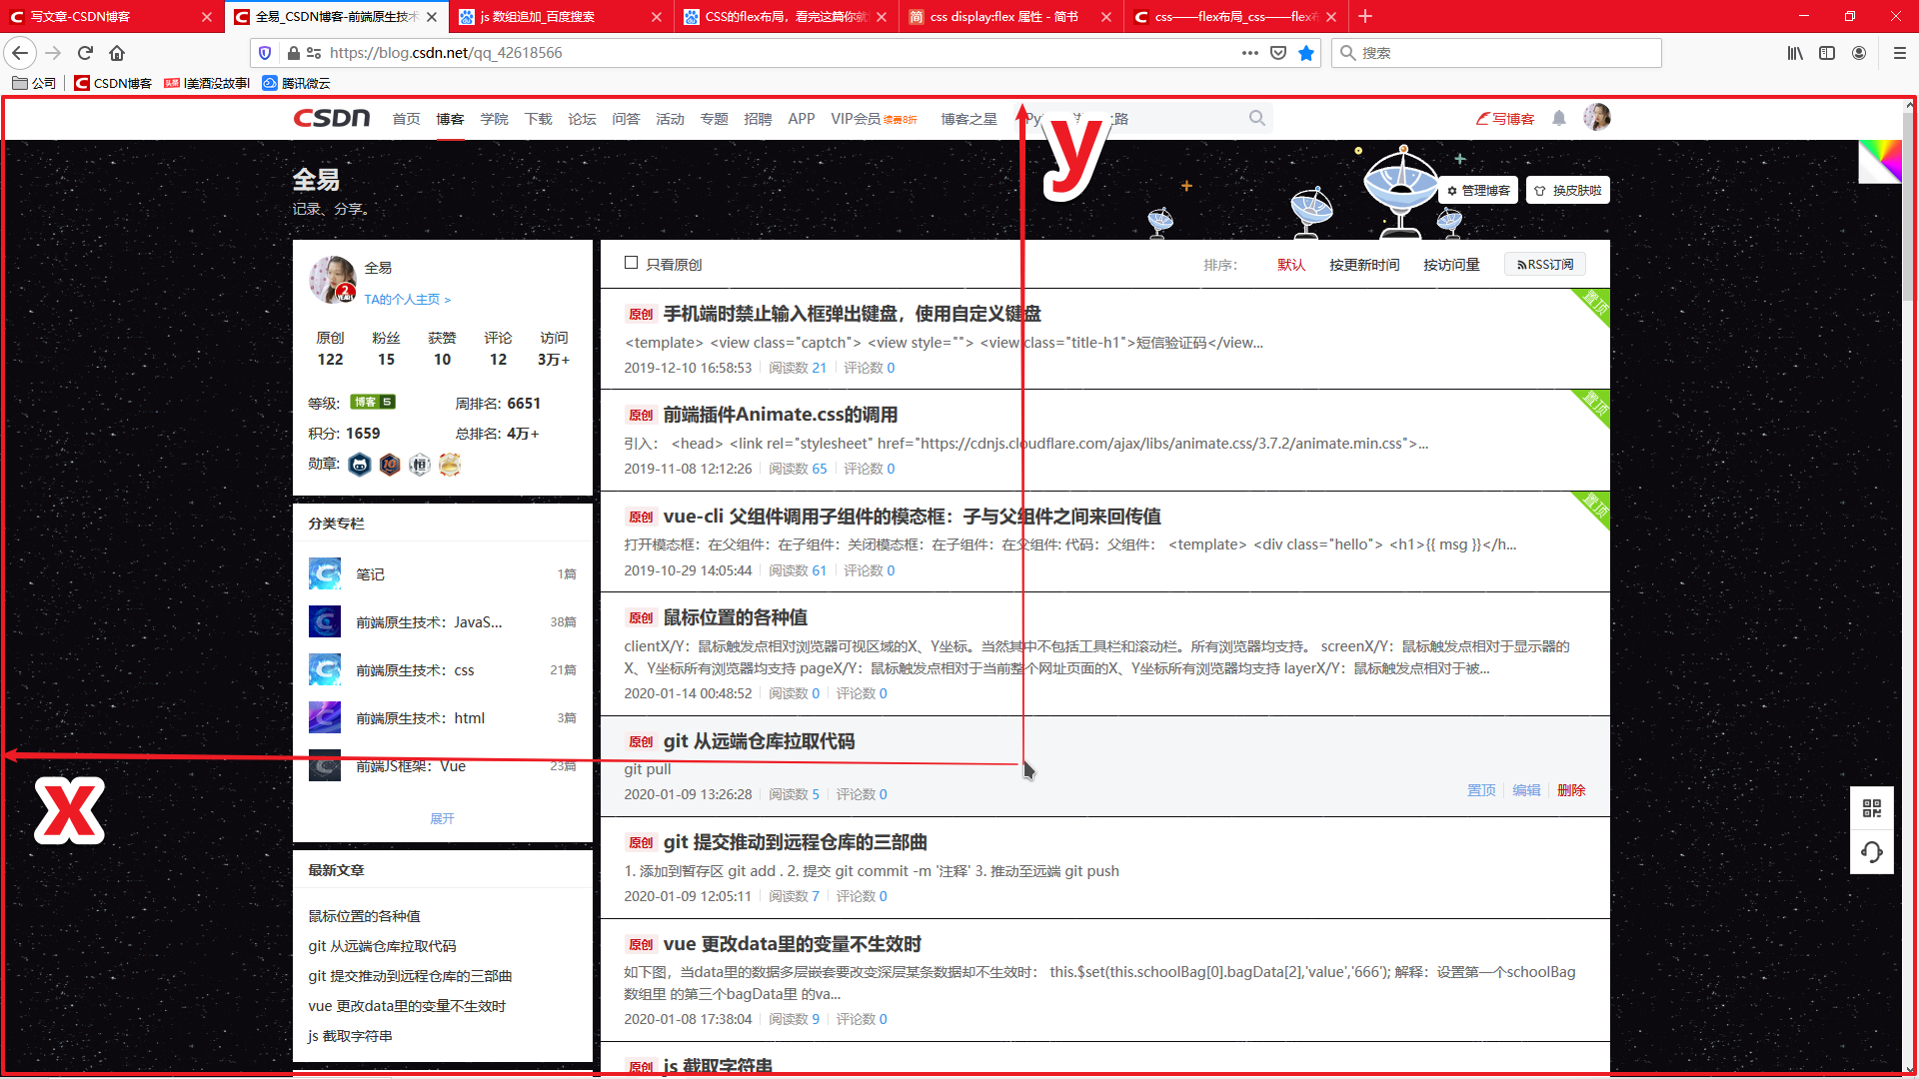Click the CSDN logo
This screenshot has height=1079, width=1919.
point(331,118)
